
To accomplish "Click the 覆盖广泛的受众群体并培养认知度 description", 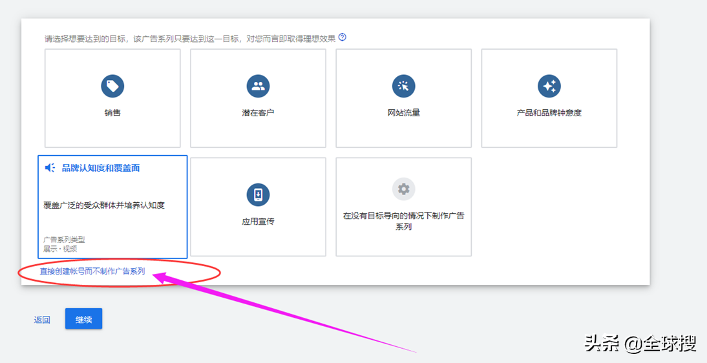I will [104, 205].
